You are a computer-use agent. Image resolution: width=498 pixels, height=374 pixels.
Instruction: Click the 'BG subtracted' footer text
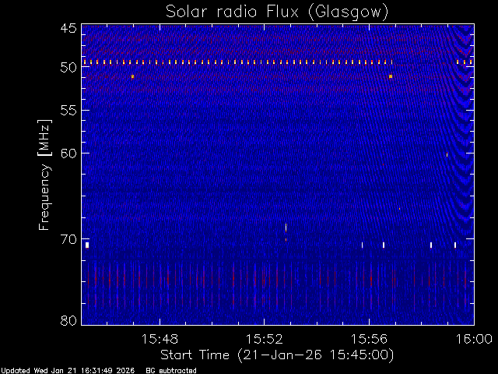171,371
